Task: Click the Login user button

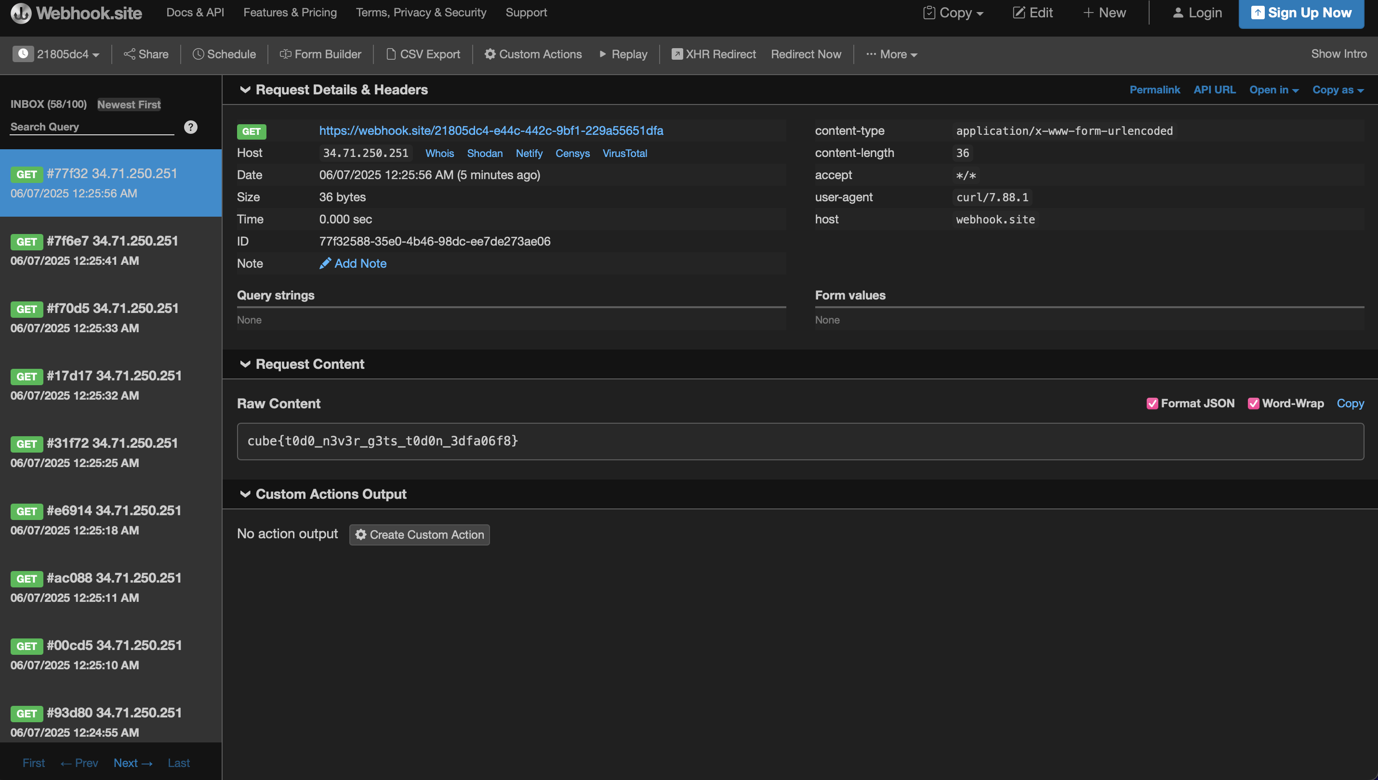Action: tap(1197, 13)
